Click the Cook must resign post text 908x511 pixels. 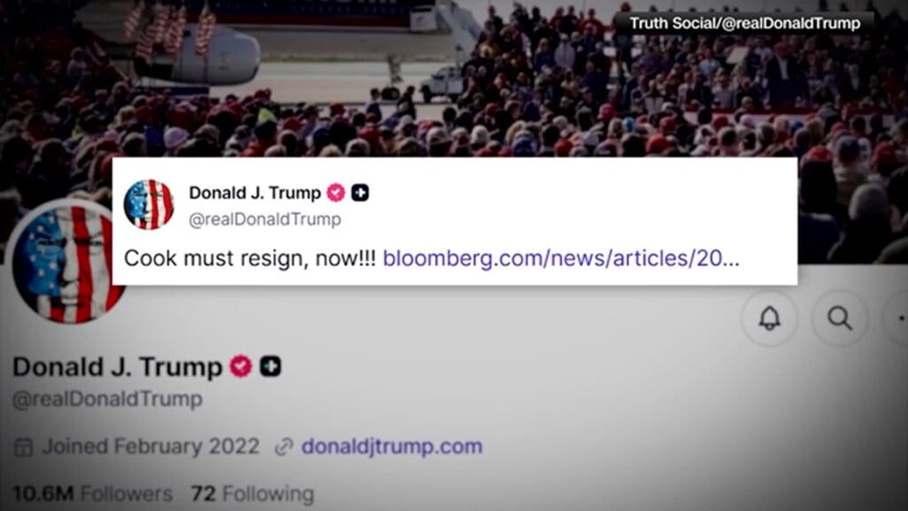(249, 258)
